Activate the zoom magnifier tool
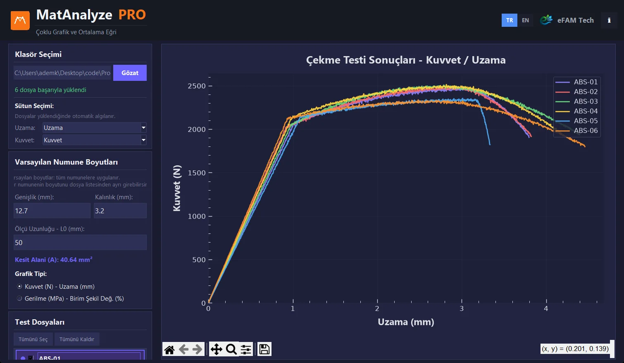The image size is (624, 363). pos(231,350)
